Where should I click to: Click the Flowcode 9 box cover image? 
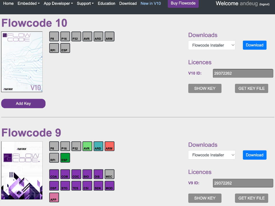coord(22,171)
